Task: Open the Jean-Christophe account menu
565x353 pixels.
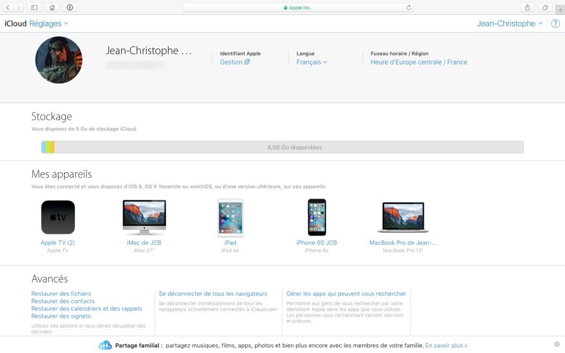Action: [x=509, y=24]
